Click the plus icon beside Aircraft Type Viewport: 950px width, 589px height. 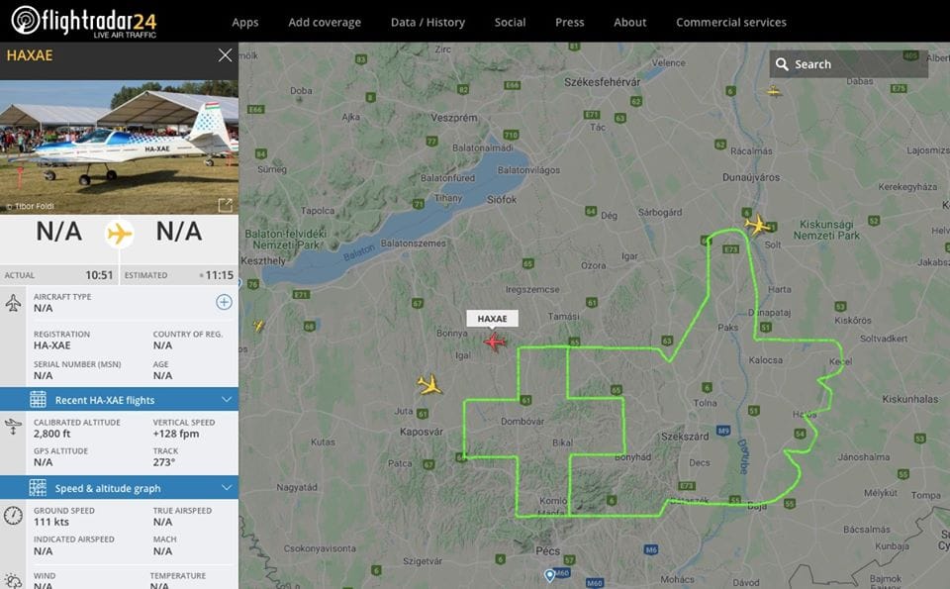[x=224, y=302]
